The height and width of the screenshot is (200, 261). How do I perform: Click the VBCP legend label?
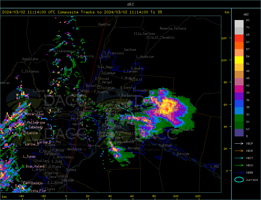coord(249,143)
